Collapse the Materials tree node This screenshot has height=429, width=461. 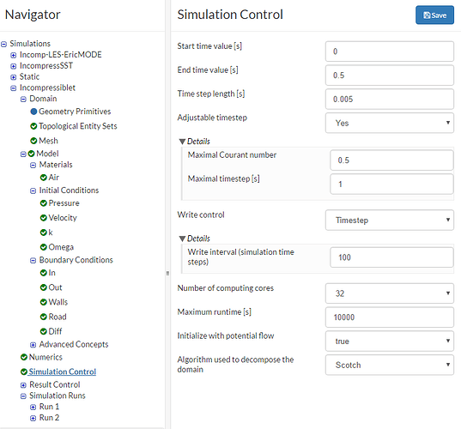[33, 165]
